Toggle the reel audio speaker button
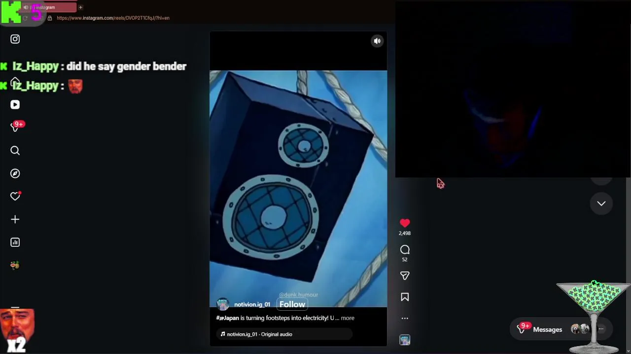Viewport: 631px width, 354px height. [x=377, y=41]
